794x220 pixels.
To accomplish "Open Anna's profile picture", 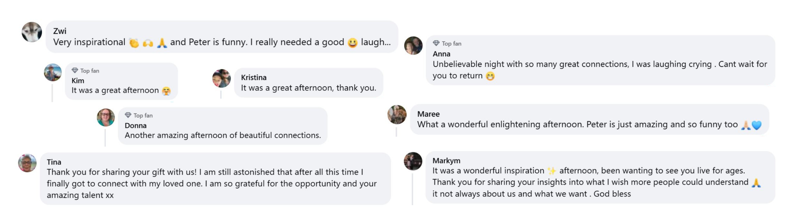I will pyautogui.click(x=413, y=46).
